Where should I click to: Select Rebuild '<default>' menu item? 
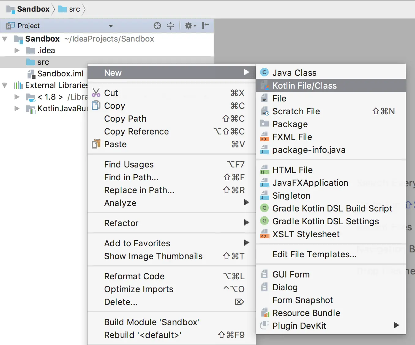point(172,335)
